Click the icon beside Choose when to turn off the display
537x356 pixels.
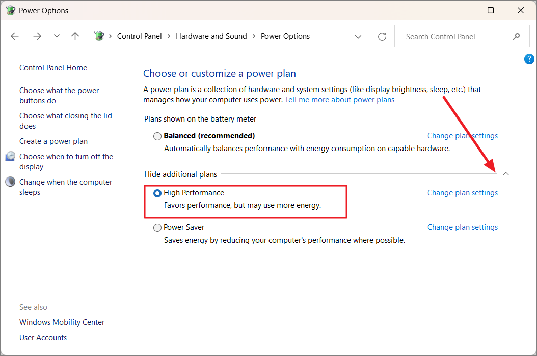pyautogui.click(x=10, y=156)
